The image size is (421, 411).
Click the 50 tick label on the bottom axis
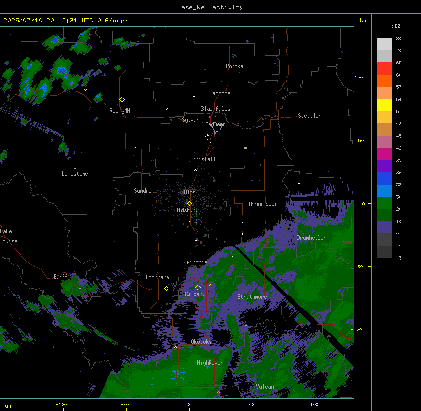click(251, 404)
